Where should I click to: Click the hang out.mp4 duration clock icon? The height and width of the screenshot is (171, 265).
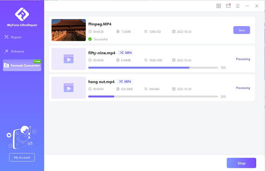[x=90, y=89]
